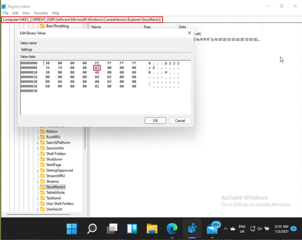Expand the SearchPlatform registry key

pos(37,142)
